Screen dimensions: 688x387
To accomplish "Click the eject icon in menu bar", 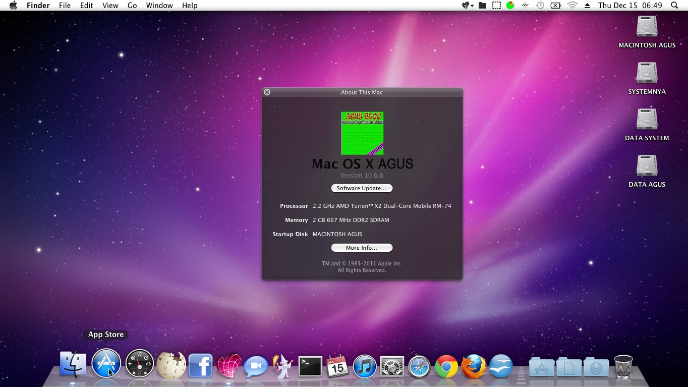I will 587,6.
